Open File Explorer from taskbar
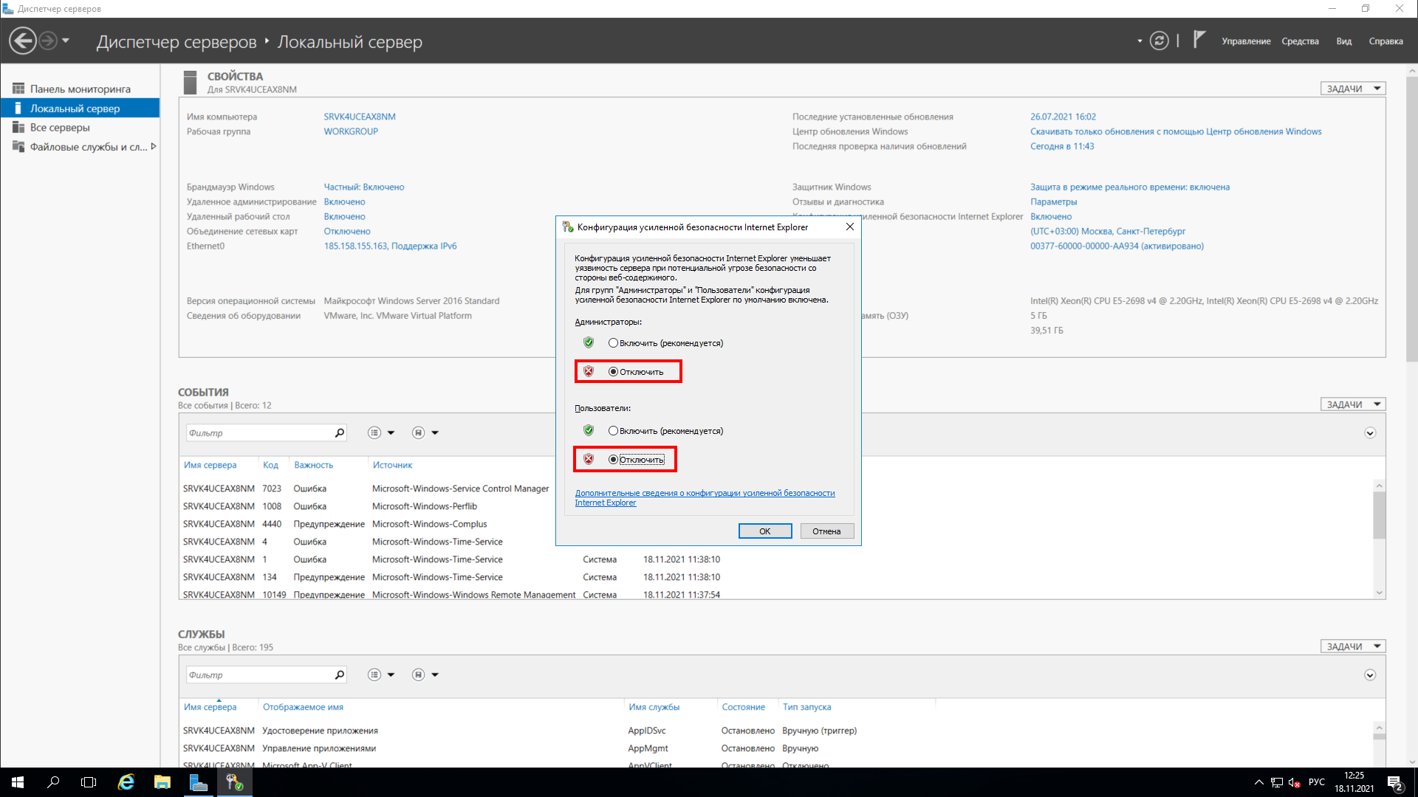Viewport: 1418px width, 797px height. tap(162, 782)
